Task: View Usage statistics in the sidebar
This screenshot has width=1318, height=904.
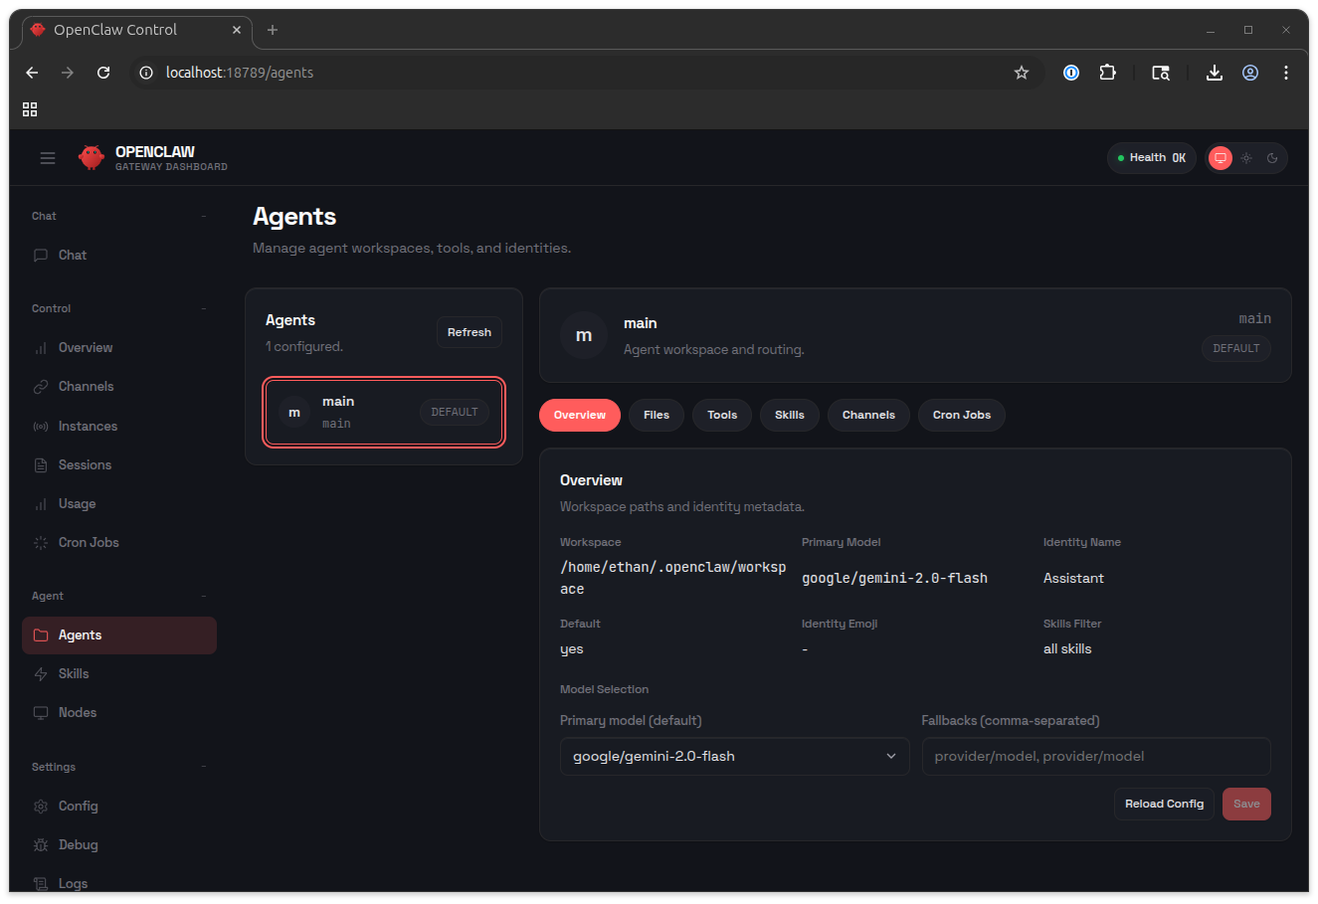Action: (x=77, y=503)
